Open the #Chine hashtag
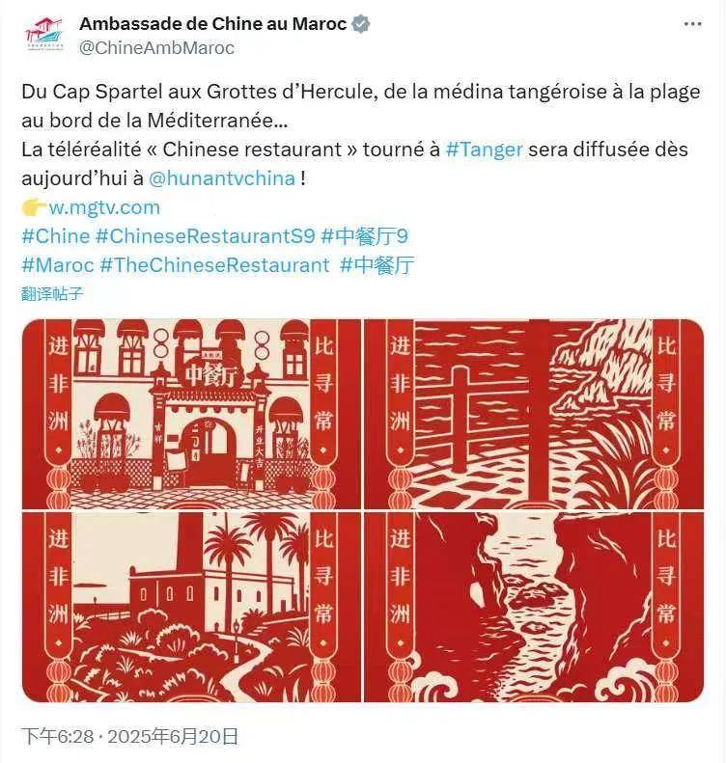This screenshot has height=763, width=726. point(56,236)
